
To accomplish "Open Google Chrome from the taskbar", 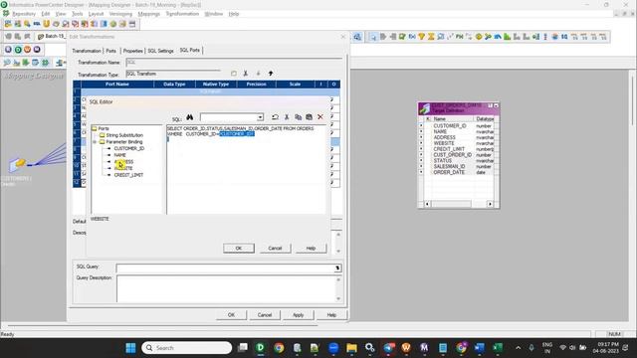I will coord(279,348).
